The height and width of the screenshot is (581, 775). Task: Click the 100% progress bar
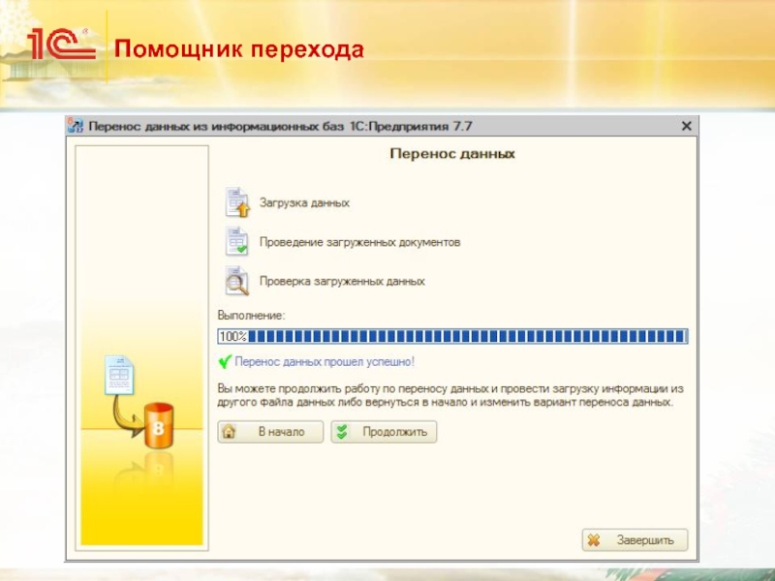[x=452, y=336]
